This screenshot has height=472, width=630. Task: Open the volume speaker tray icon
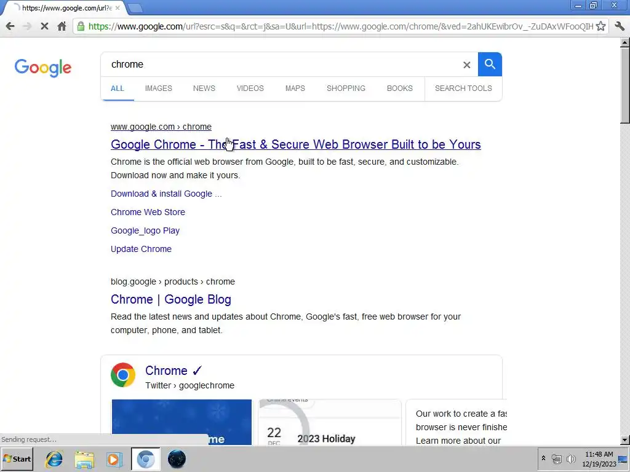click(x=570, y=458)
